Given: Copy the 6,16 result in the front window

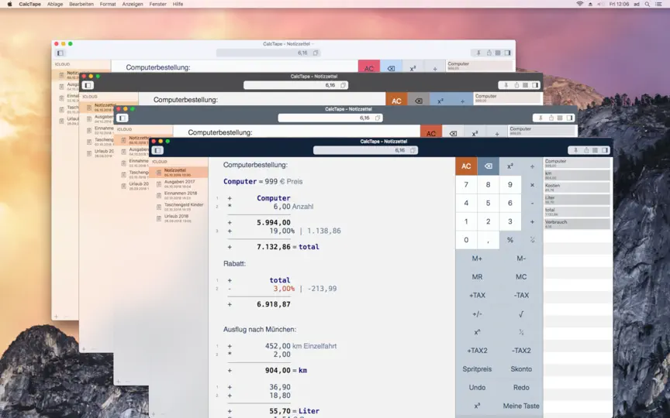Looking at the screenshot, I should tap(413, 150).
